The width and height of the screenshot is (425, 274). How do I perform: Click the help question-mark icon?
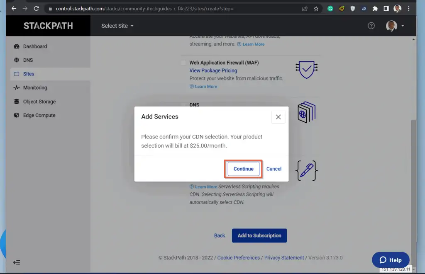pyautogui.click(x=371, y=25)
